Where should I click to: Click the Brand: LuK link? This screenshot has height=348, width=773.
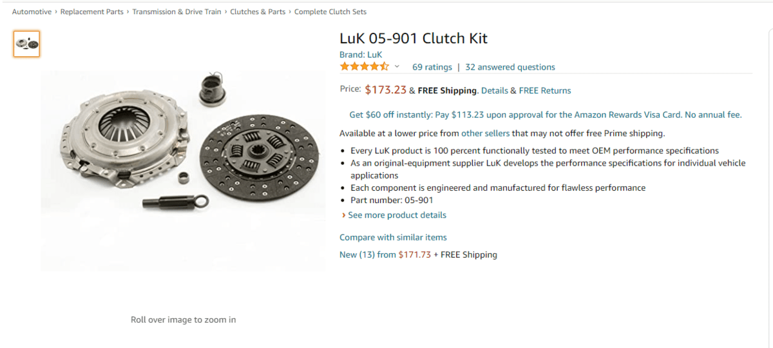[x=361, y=55]
